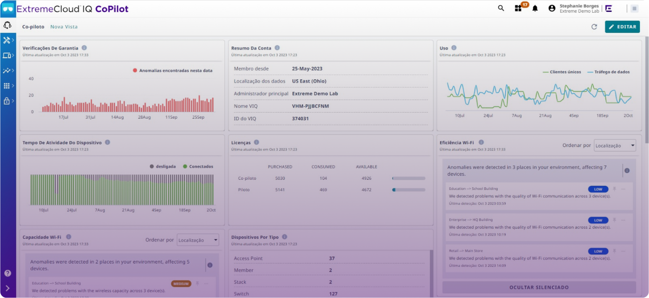Click the MEDIUM severity badge
Image resolution: width=649 pixels, height=298 pixels.
tap(181, 284)
